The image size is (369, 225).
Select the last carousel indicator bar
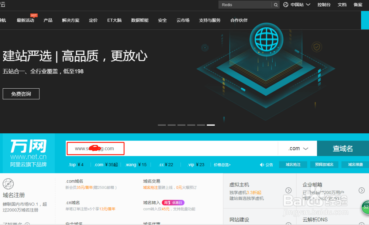(211, 125)
